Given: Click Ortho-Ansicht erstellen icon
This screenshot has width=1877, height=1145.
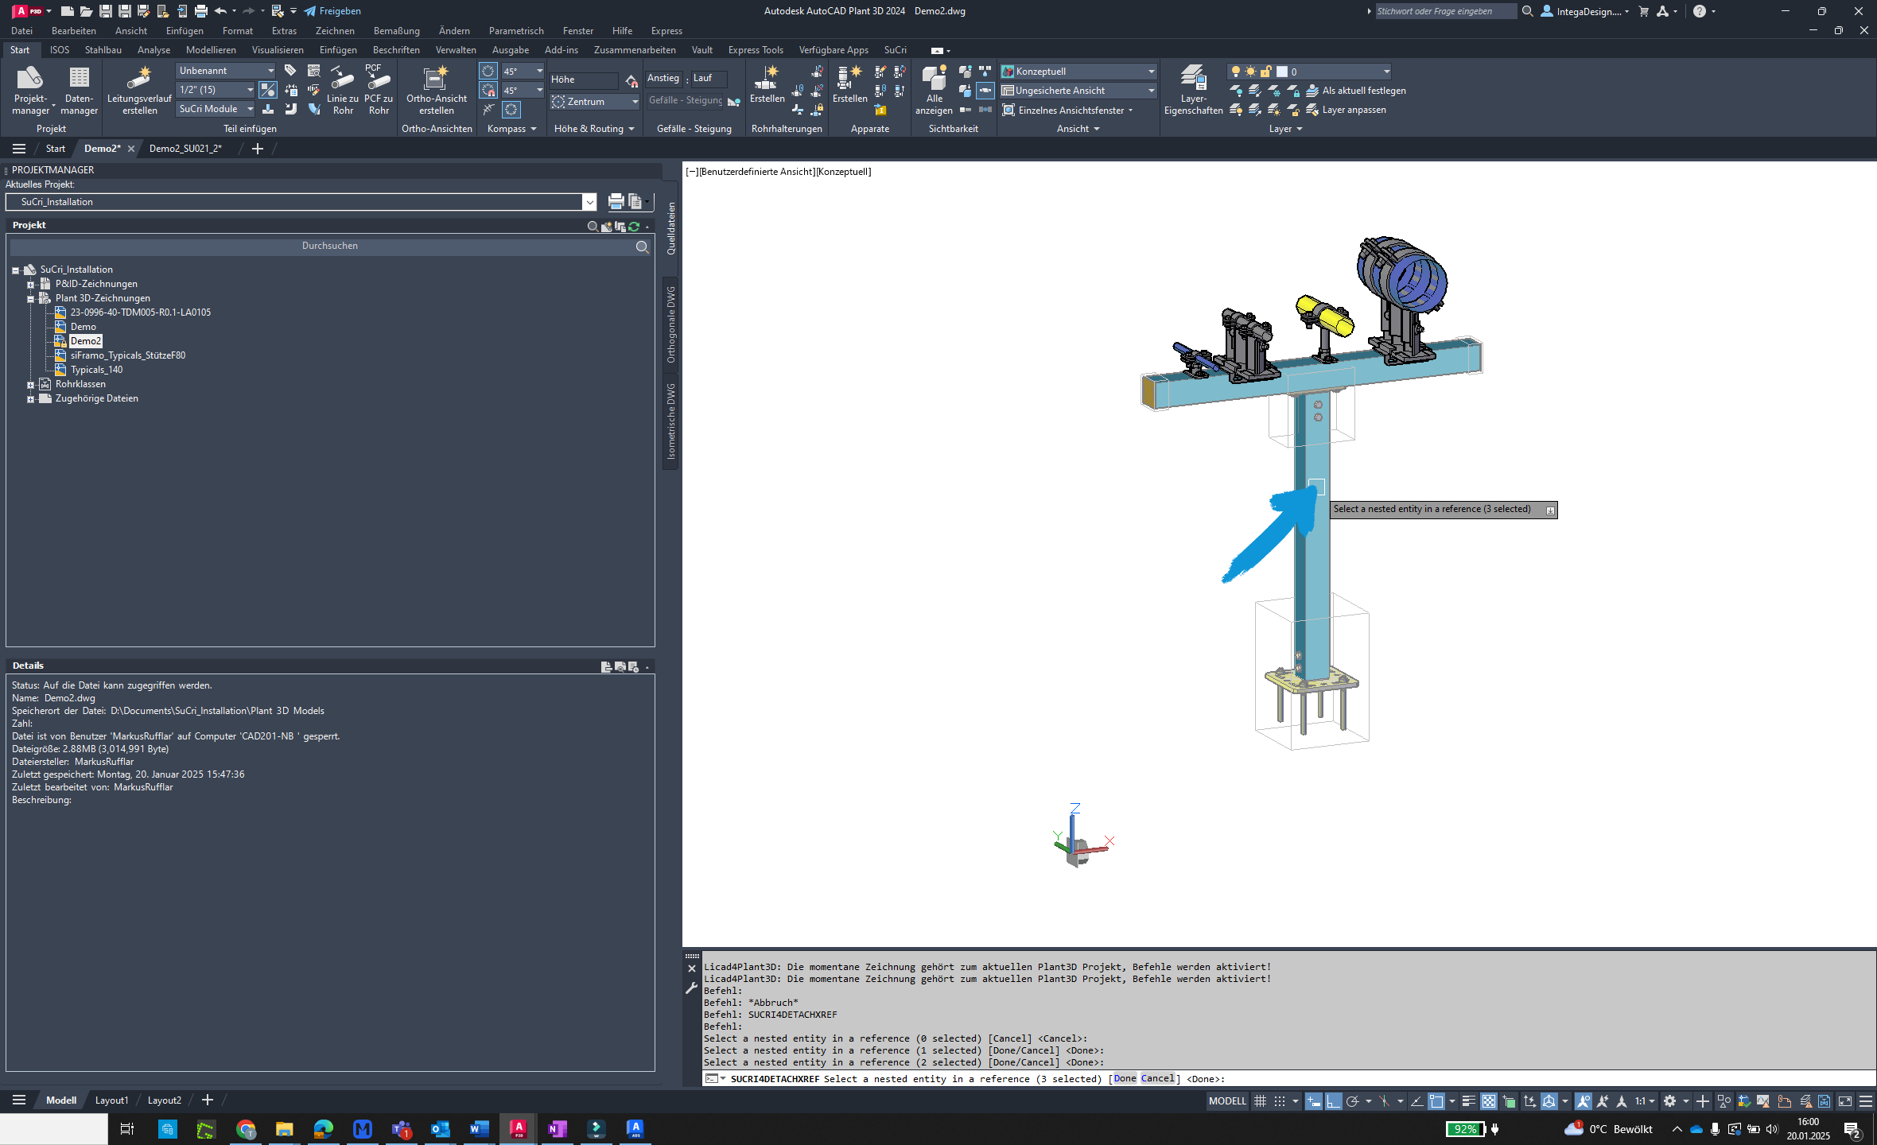Looking at the screenshot, I should (x=437, y=90).
